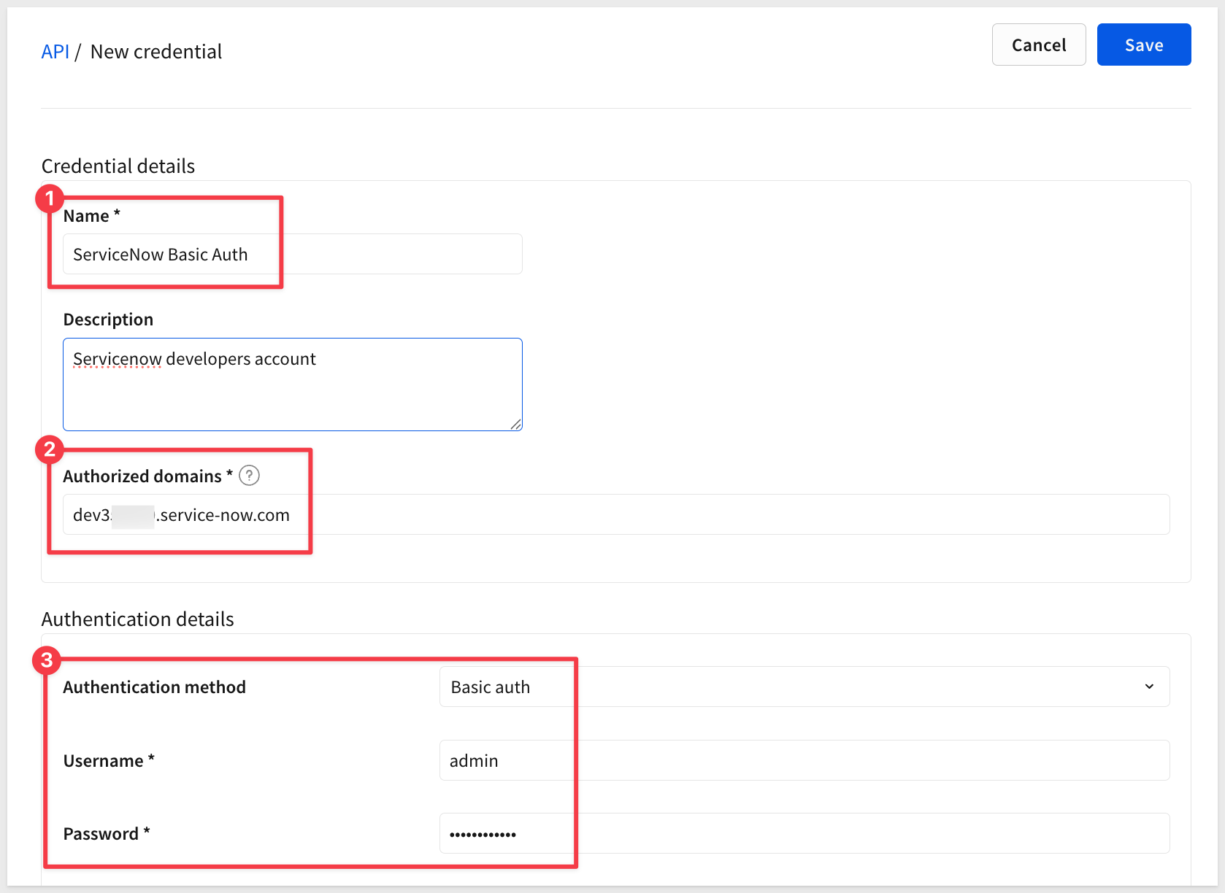Save the new credential
Screen dimensions: 1225x893
[x=1143, y=45]
